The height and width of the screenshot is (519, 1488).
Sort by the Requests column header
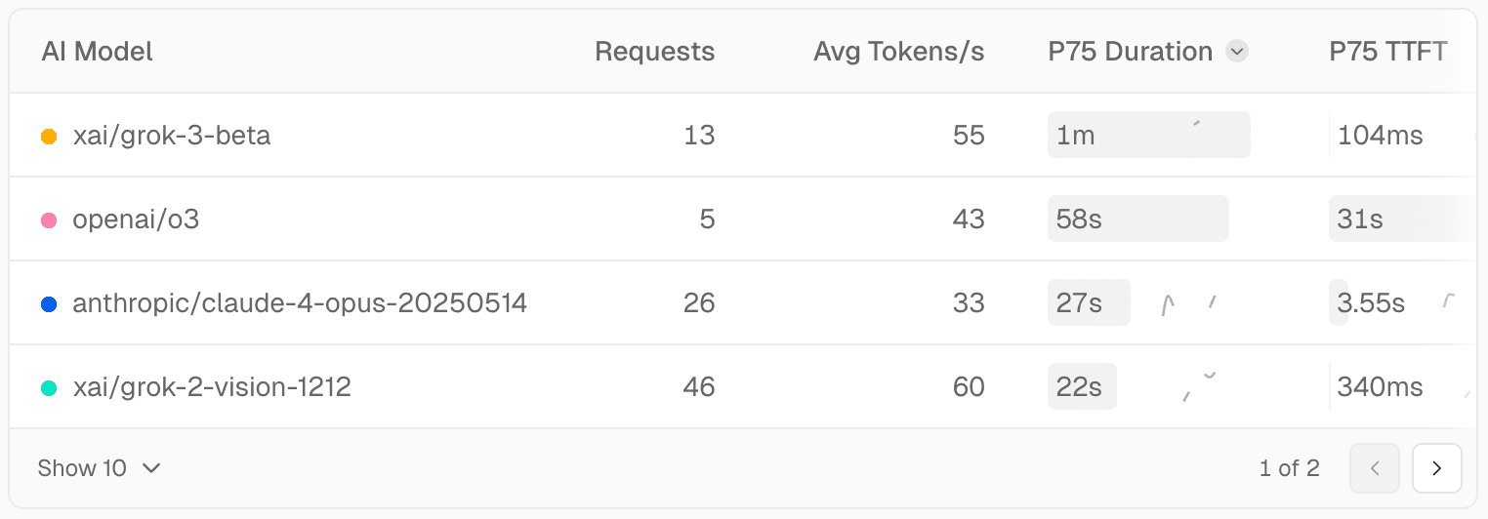click(654, 52)
